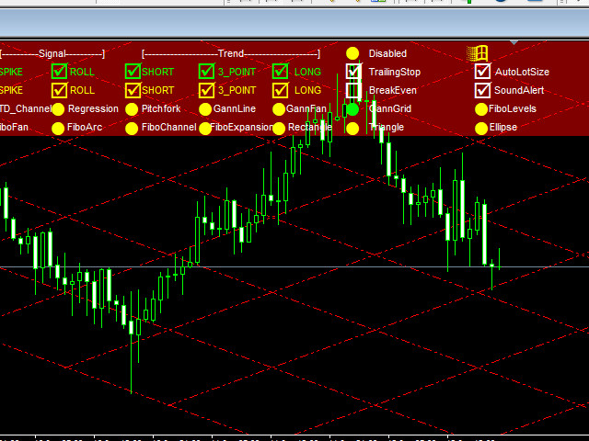Toggle the yellow LONG checkbox
589x441 pixels.
pos(280,90)
